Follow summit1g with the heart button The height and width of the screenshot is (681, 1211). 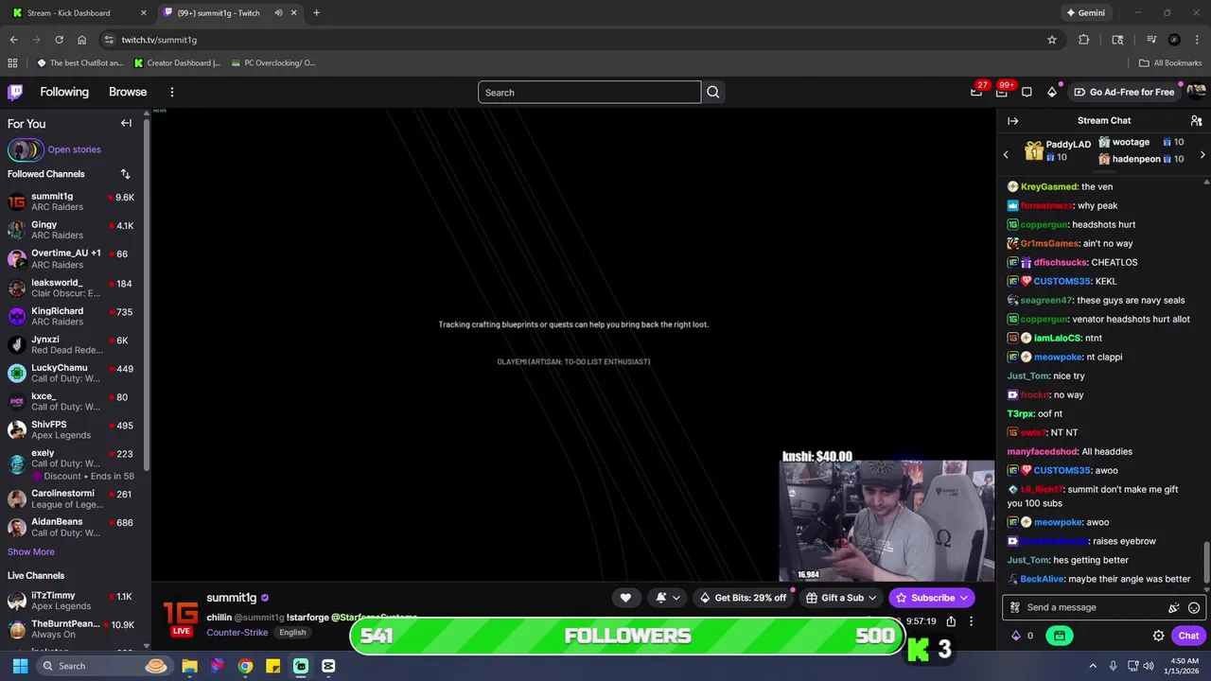(625, 598)
